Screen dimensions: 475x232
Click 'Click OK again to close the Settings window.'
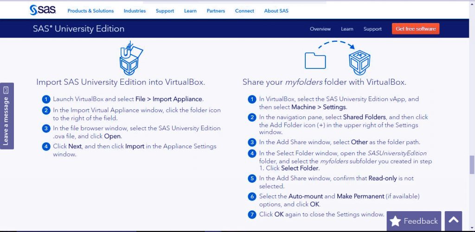(321, 214)
